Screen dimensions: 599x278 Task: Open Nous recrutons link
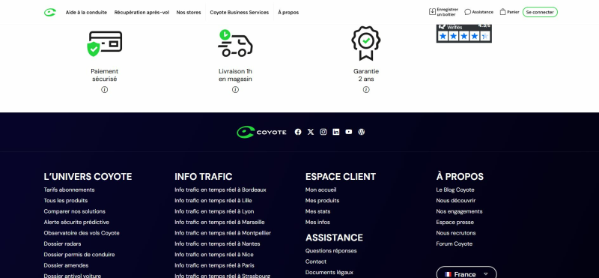coord(456,233)
